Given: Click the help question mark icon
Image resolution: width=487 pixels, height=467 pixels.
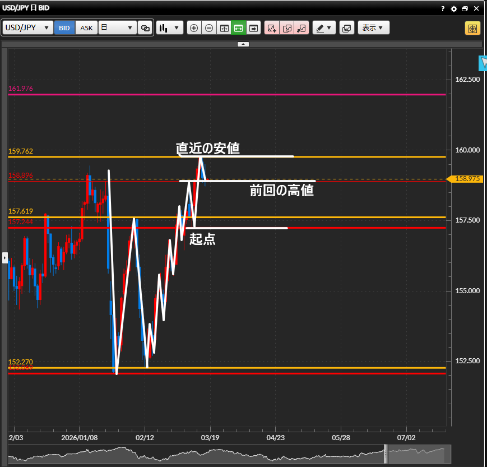Looking at the screenshot, I should click(443, 9).
